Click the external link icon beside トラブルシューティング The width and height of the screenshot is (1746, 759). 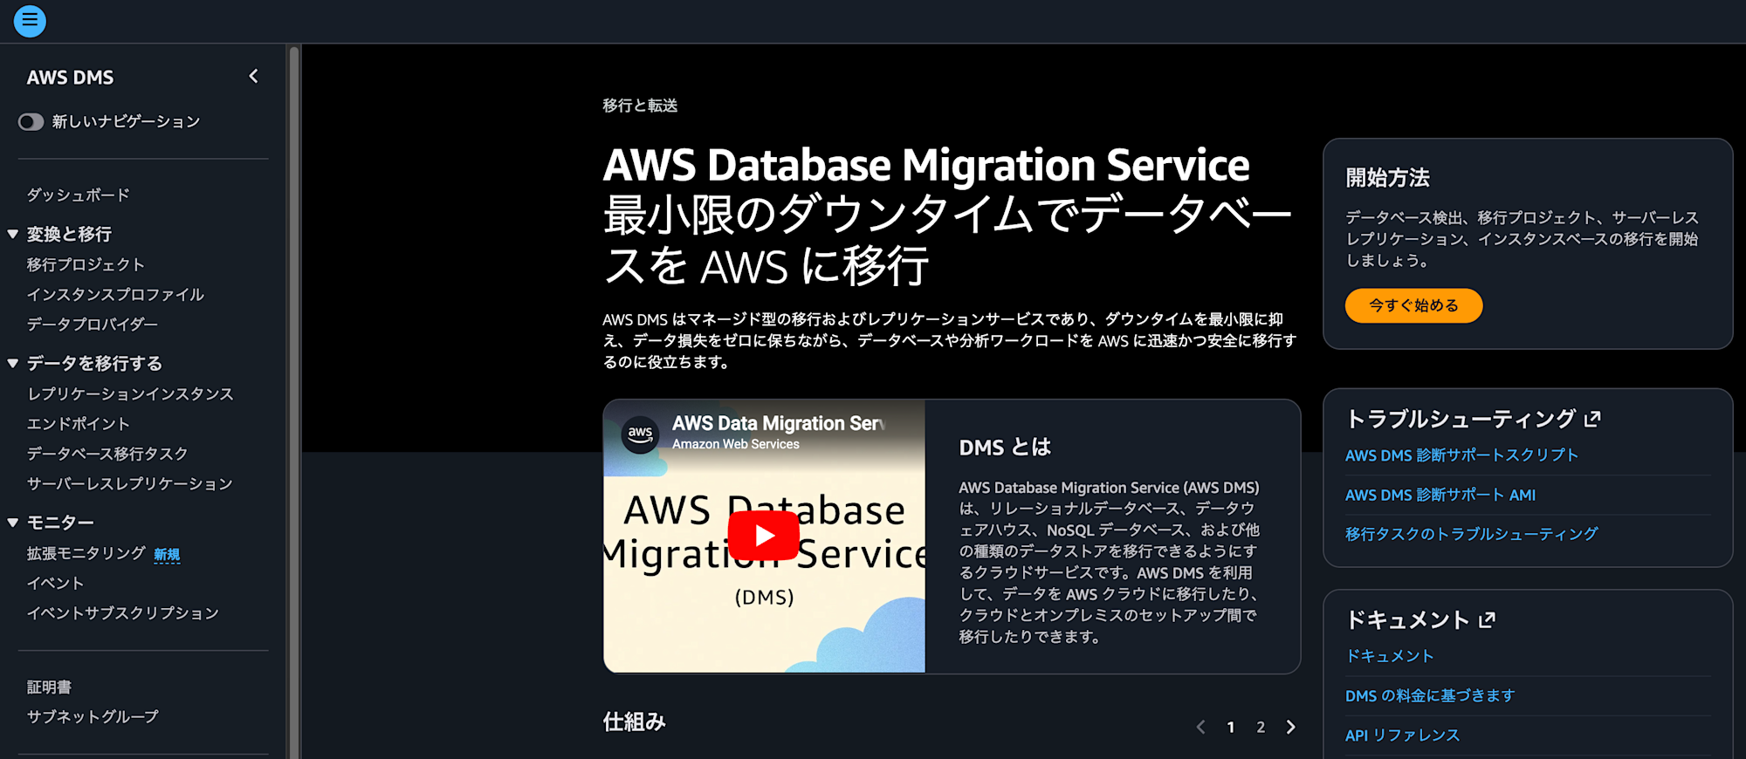coord(1592,419)
